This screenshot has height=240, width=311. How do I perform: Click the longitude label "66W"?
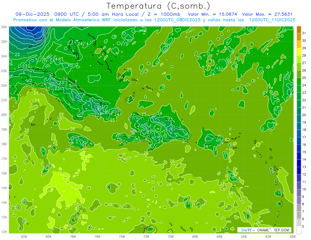[219, 236]
